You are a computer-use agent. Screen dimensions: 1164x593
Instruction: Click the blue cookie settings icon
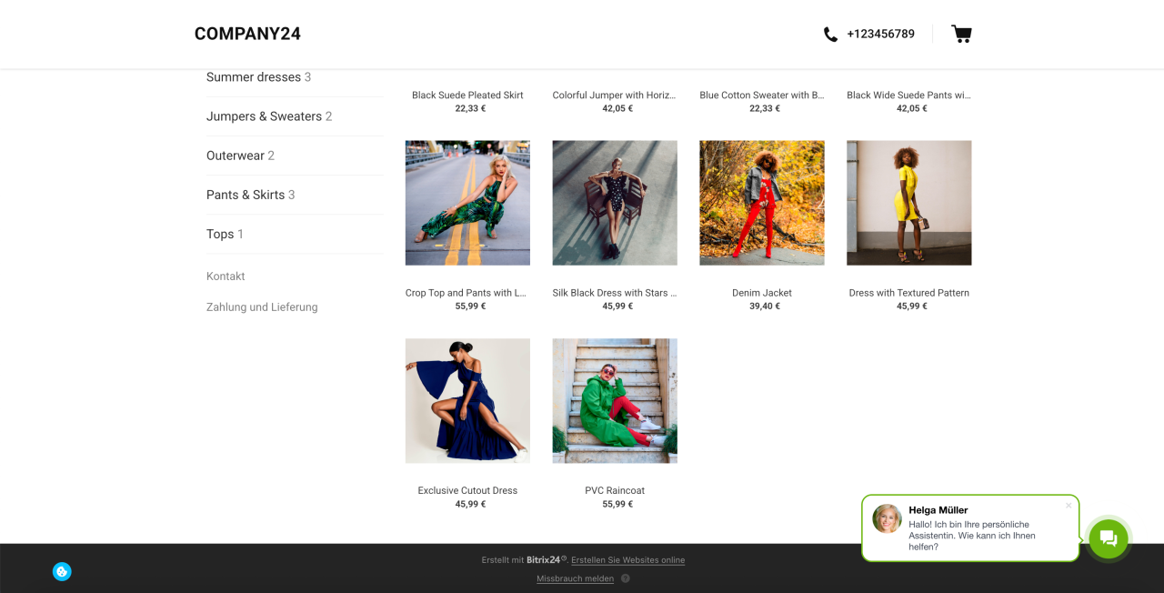coord(62,571)
